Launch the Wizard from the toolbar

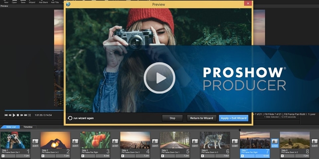[32, 2]
